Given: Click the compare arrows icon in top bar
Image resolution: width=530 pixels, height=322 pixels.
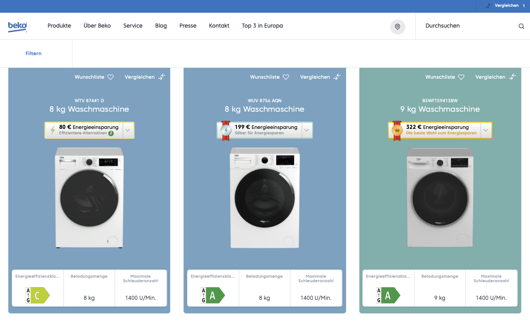Looking at the screenshot, I should point(488,6).
